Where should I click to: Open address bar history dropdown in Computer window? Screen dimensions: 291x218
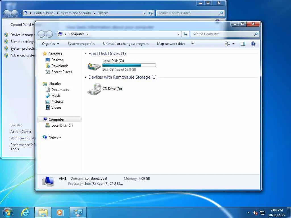click(x=179, y=34)
